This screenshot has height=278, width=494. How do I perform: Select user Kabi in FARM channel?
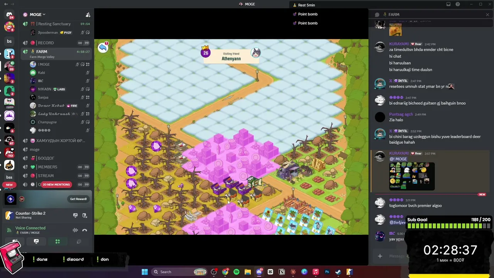click(60, 73)
